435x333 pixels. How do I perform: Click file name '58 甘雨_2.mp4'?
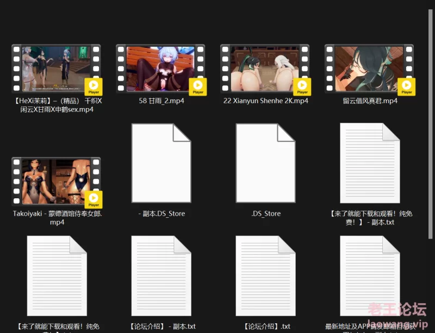(x=161, y=100)
